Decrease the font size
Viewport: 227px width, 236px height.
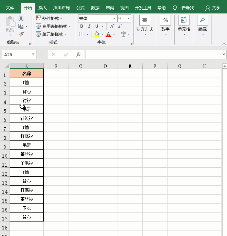click(x=120, y=26)
